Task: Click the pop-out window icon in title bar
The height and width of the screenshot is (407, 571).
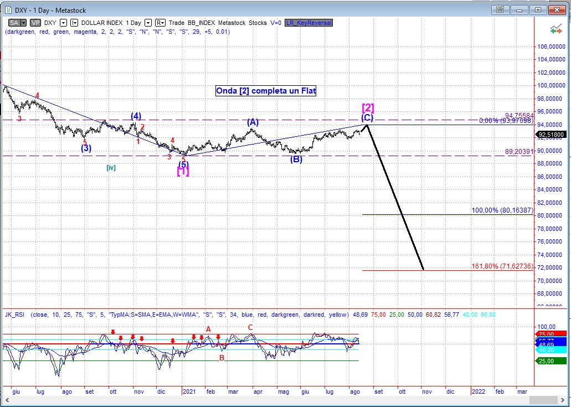Action: pos(500,9)
